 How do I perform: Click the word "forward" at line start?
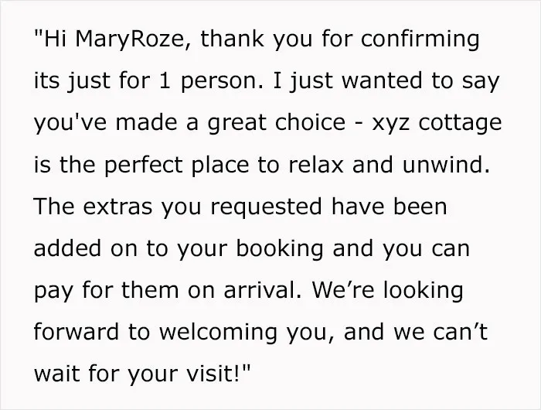(x=77, y=332)
